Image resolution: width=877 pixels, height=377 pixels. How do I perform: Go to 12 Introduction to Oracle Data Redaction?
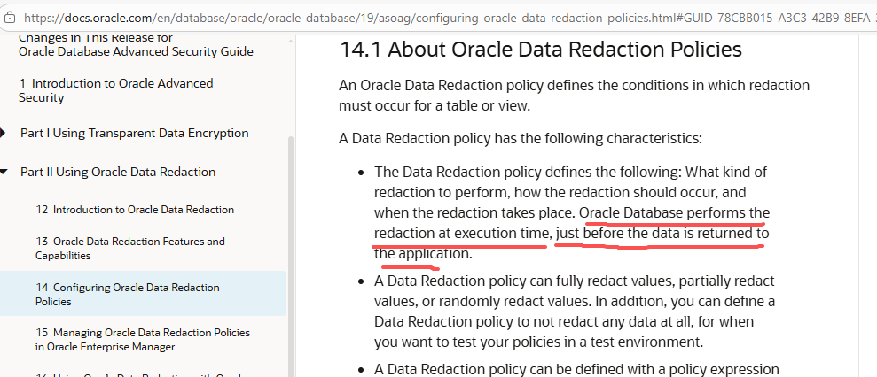(135, 210)
